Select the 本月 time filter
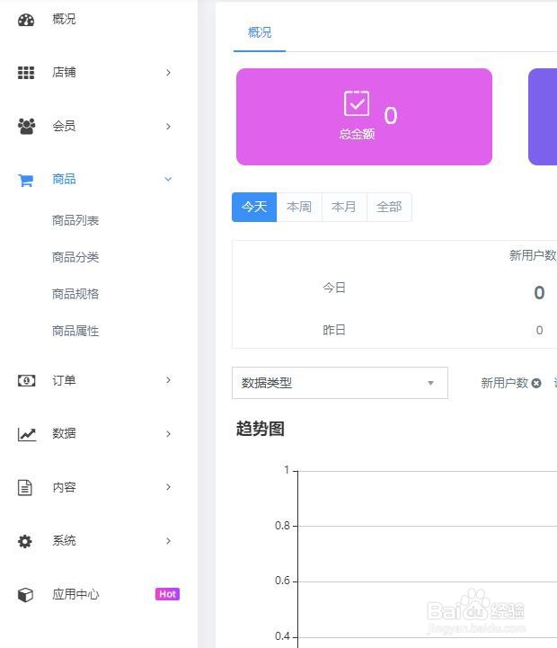The image size is (557, 648). [344, 207]
